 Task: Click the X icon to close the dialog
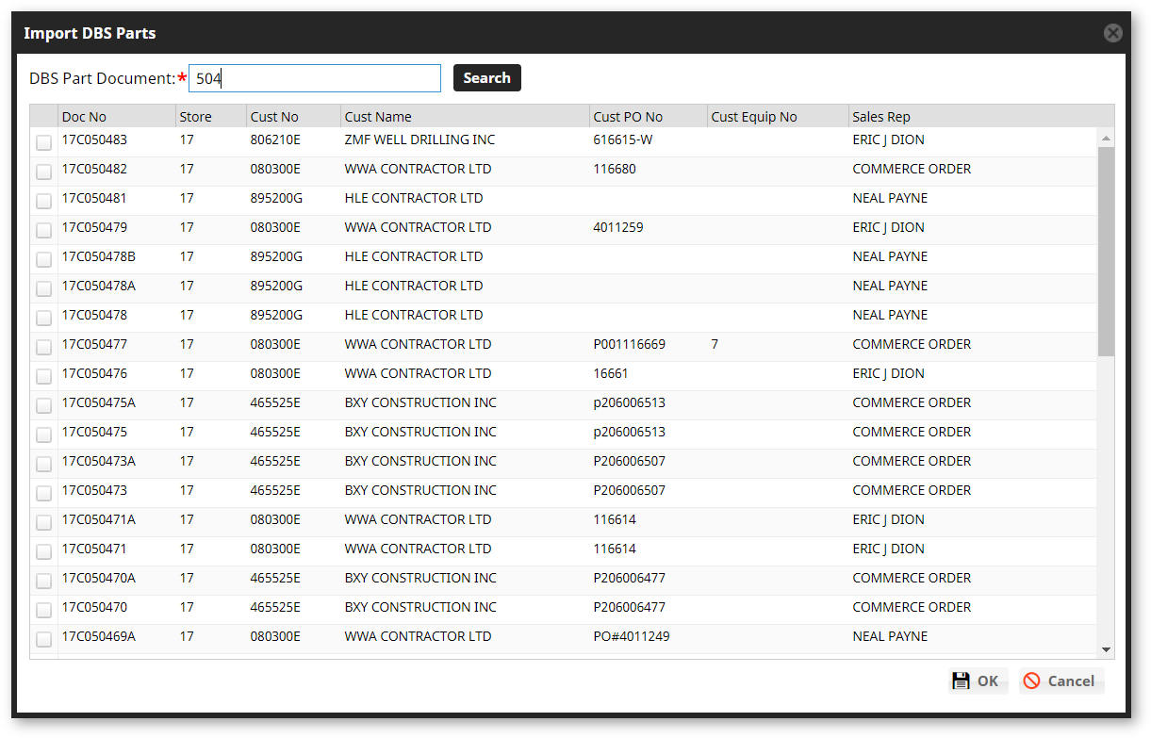tap(1113, 32)
